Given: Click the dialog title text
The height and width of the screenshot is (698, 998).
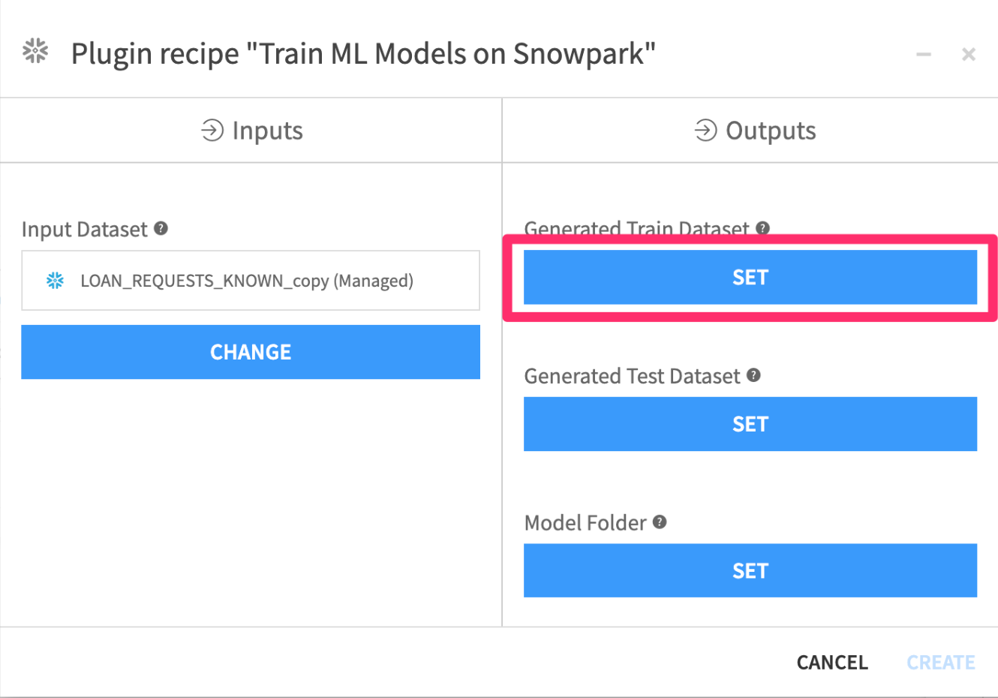Looking at the screenshot, I should 363,54.
